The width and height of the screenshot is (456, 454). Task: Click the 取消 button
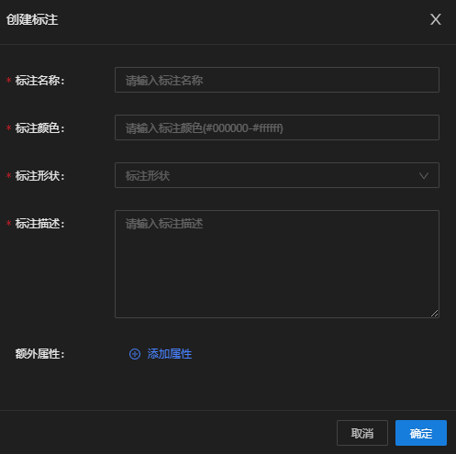[362, 433]
